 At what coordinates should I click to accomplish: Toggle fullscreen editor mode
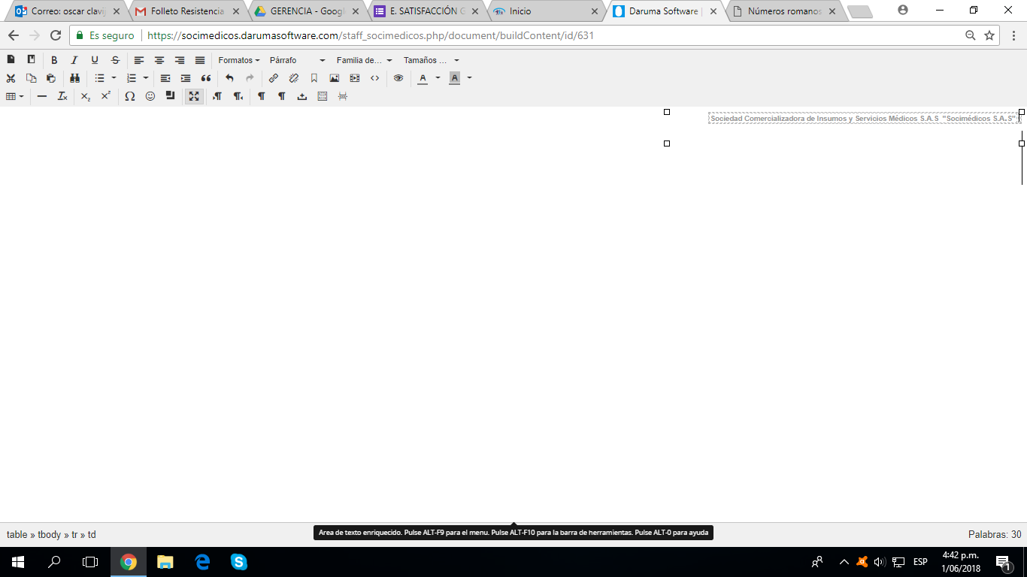coord(194,96)
